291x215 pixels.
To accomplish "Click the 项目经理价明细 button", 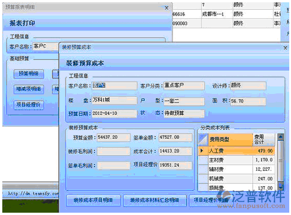I will tap(211, 201).
